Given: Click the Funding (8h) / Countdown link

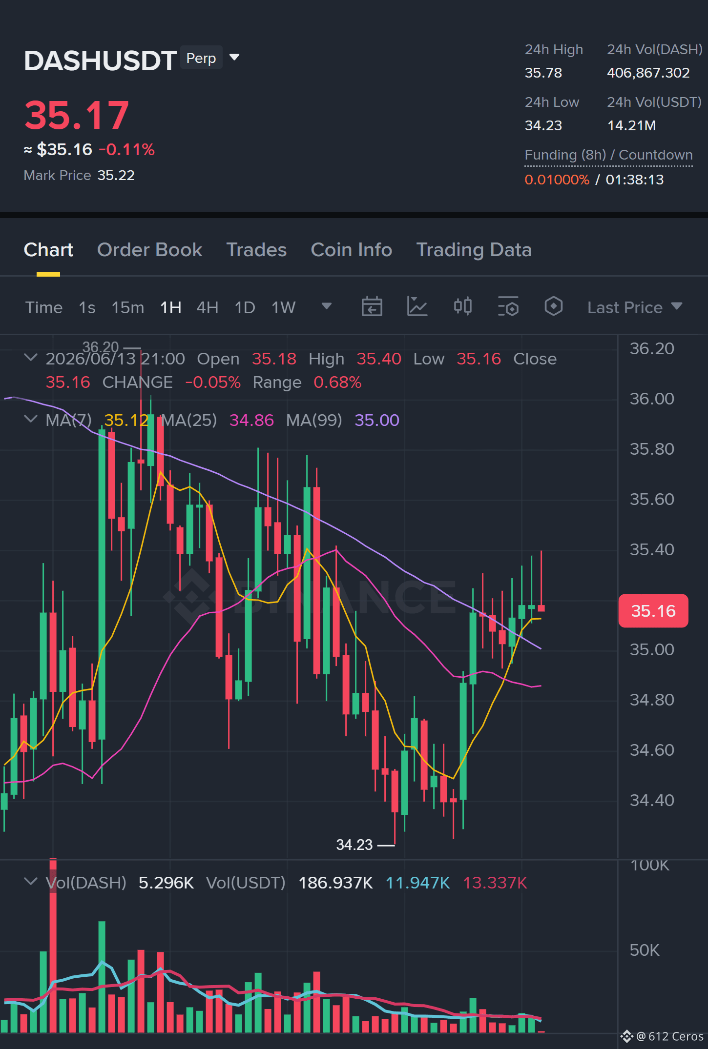Looking at the screenshot, I should (608, 155).
